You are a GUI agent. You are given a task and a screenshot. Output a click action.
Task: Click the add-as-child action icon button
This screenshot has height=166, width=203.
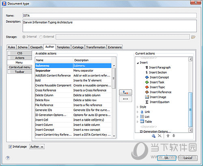click(125, 92)
